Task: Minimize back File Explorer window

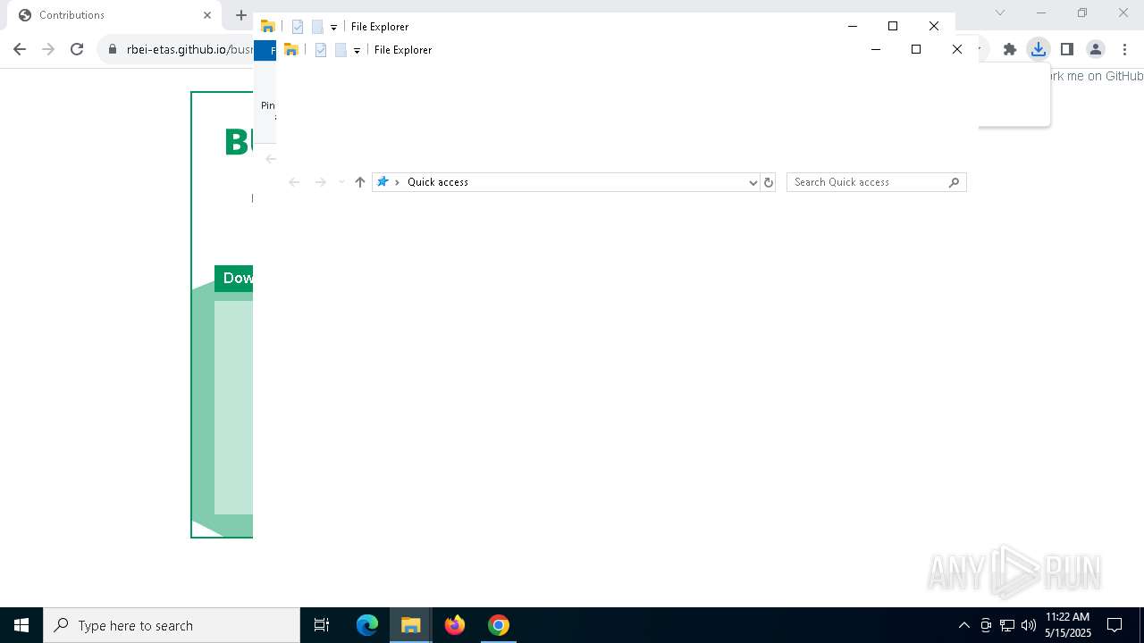Action: click(853, 27)
